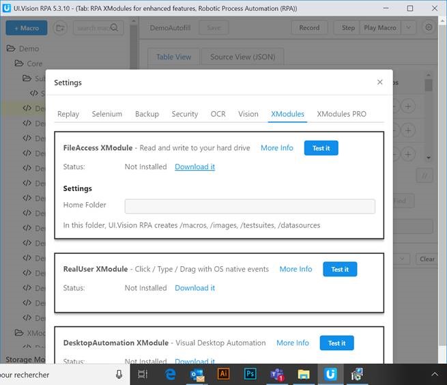
Task: Test the RealUser XModule
Action: pos(340,269)
